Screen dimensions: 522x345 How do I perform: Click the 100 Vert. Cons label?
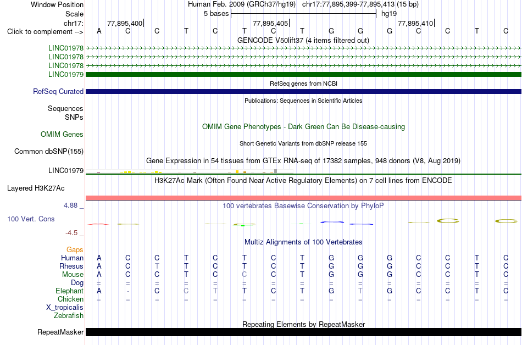pos(31,219)
